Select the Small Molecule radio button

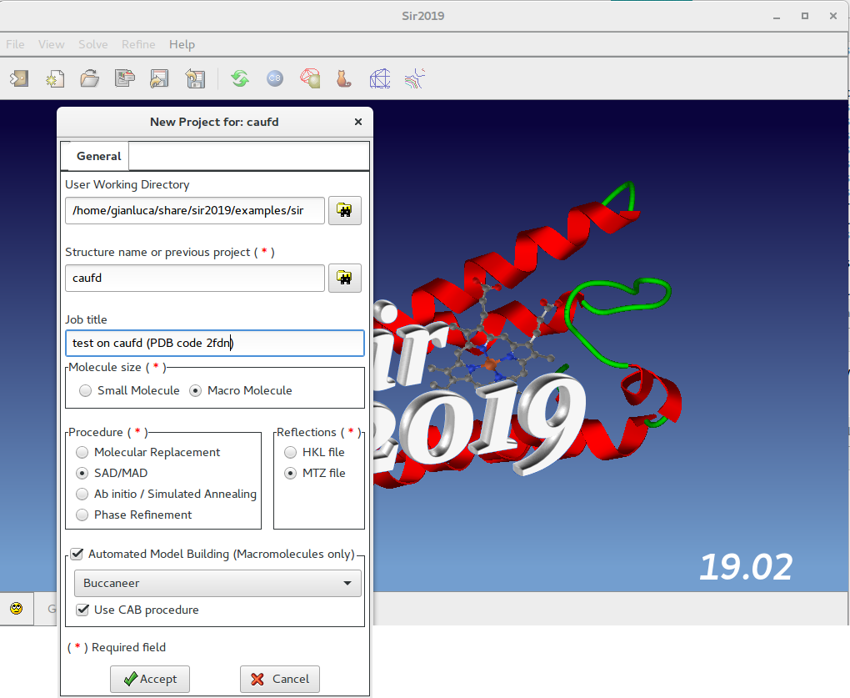click(86, 390)
